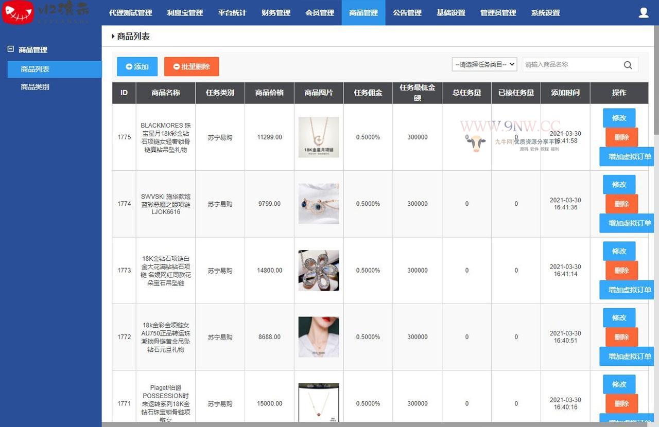This screenshot has width=659, height=427.
Task: Click the 批量删除 button
Action: [192, 66]
